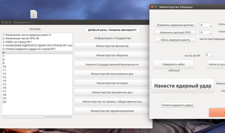The image size is (225, 133).
Task: Open Министерство здравоохранения
Action: [112, 111]
